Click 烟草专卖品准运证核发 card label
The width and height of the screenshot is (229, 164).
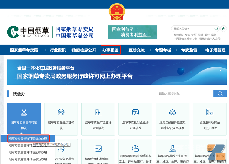[61, 125]
